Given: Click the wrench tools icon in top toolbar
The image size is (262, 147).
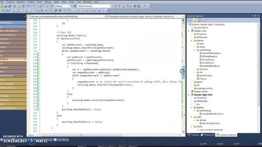Looking at the screenshot, I should 131,6.
